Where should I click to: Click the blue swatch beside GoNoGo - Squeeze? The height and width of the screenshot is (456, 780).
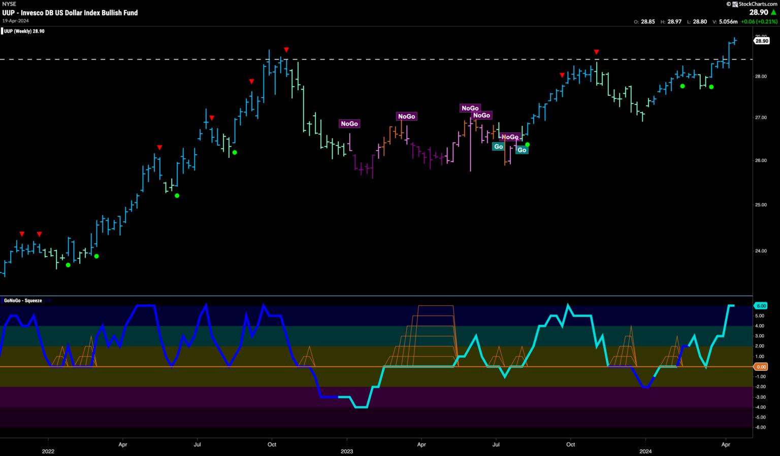(x=2, y=301)
